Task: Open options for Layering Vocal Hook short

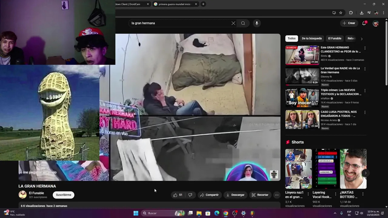Action: point(336,194)
